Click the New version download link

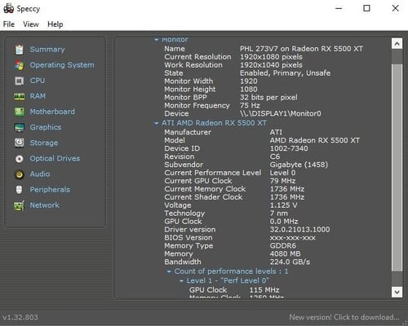click(x=344, y=317)
